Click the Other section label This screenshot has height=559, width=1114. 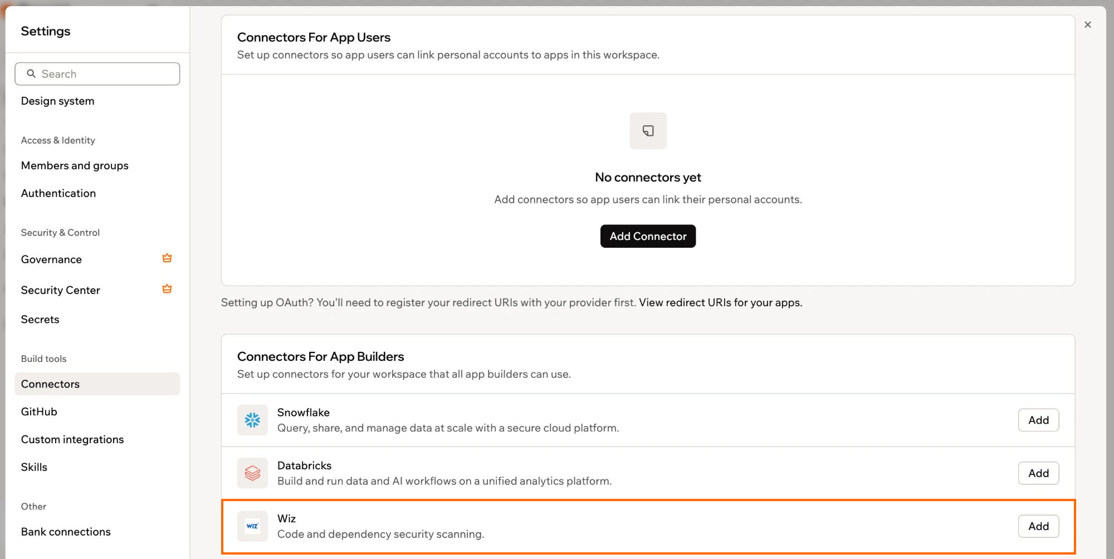tap(33, 507)
